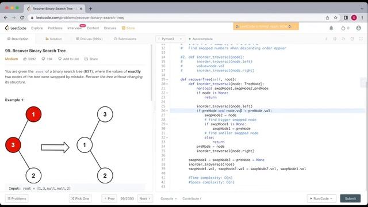Collapse code fold at line 29
Screen dimensions: 368x207
pos(167,124)
